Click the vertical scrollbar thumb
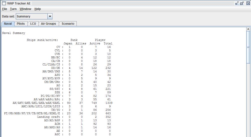 click(x=248, y=47)
